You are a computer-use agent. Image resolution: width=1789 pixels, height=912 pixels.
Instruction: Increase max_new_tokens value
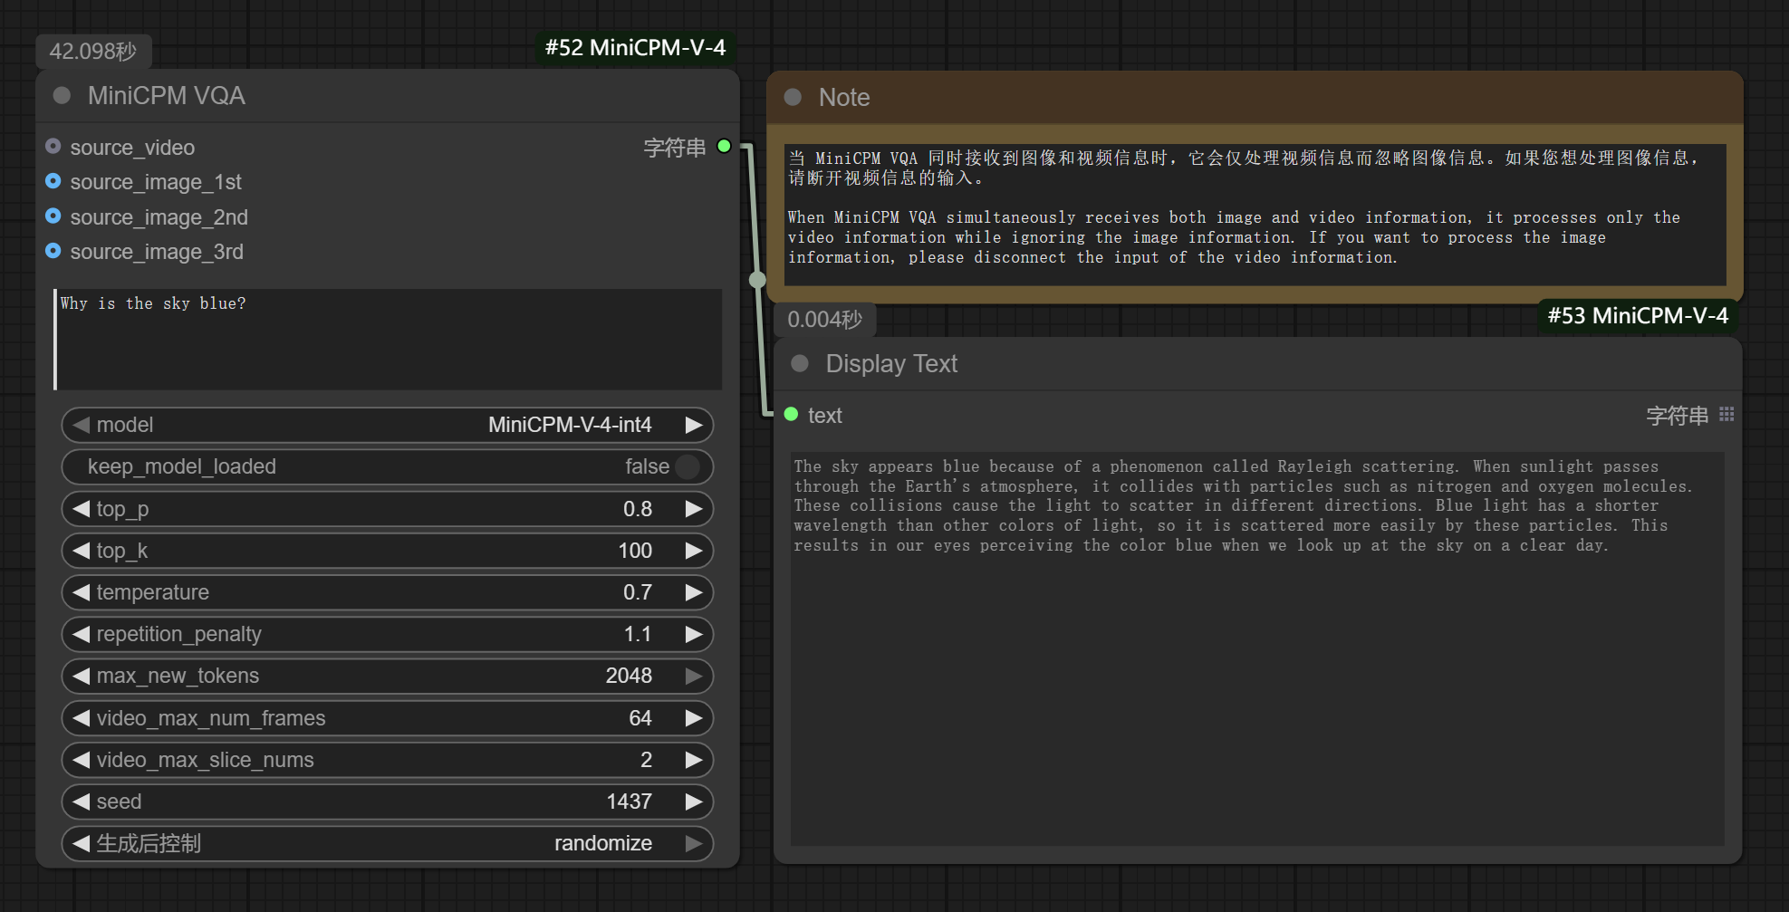694,676
